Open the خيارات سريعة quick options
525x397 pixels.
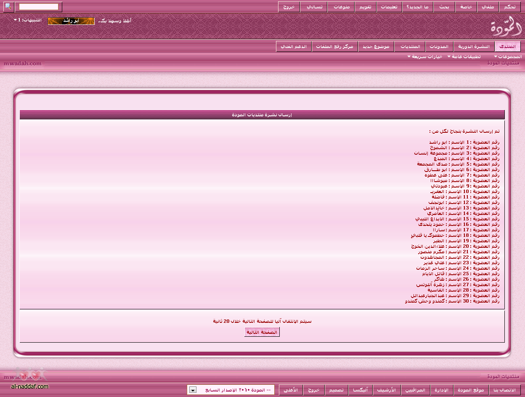tap(425, 56)
